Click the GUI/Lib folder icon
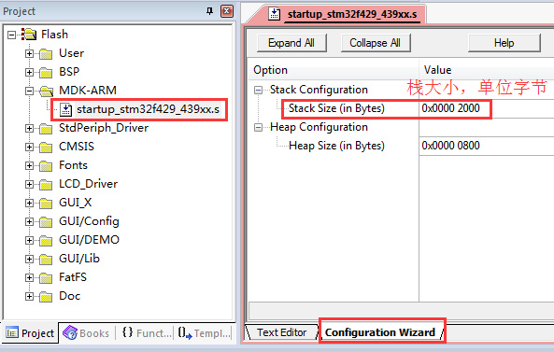This screenshot has width=554, height=352. (46, 260)
